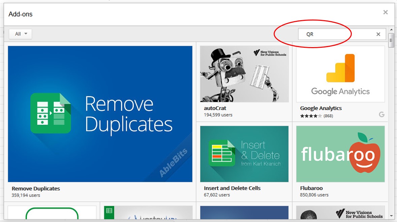Click the Flubaroo add-on name
This screenshot has width=397, height=222.
coord(311,188)
